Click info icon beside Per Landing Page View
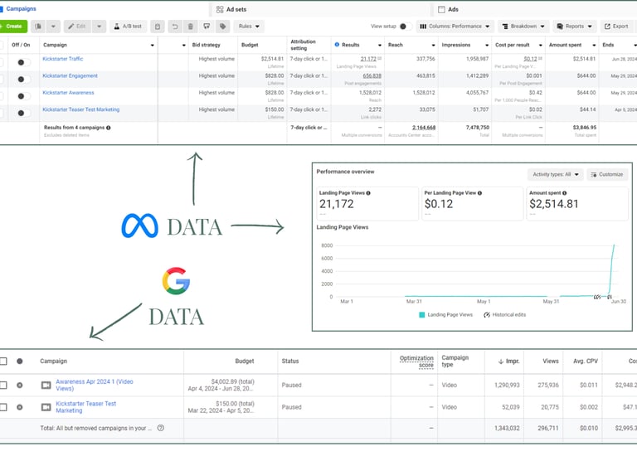637x456 pixels. (x=479, y=193)
